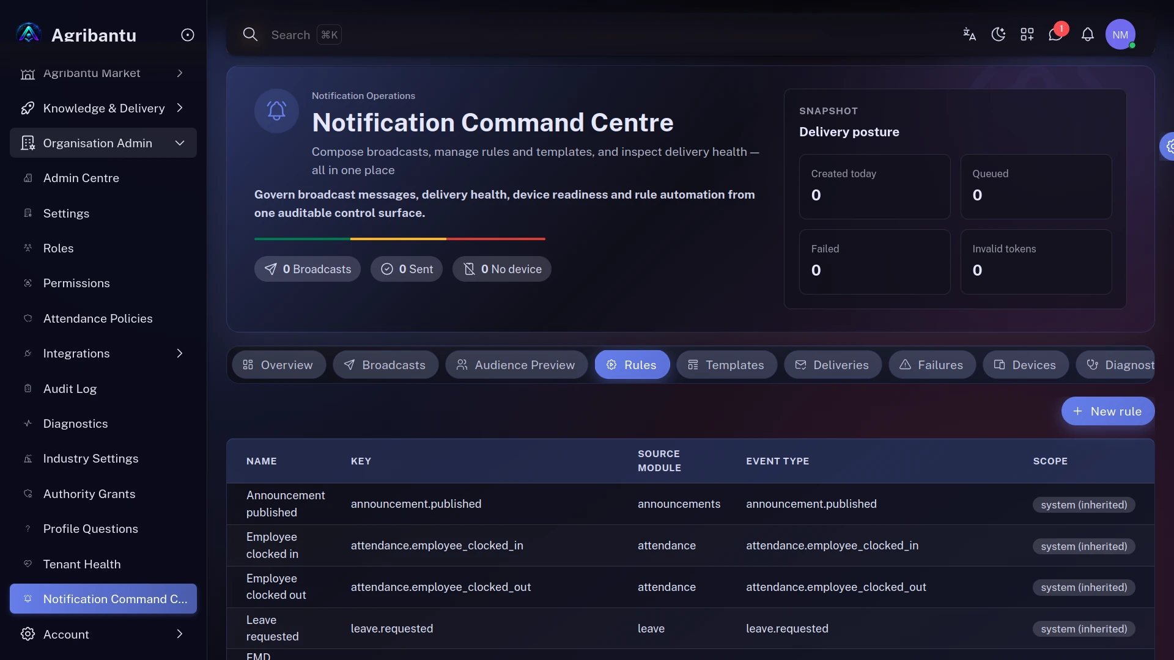Open Diagnostics in sidebar

tap(103, 424)
